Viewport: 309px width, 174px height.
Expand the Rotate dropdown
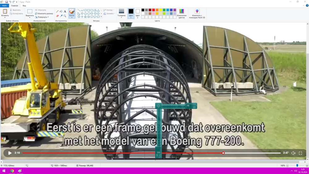[x=42, y=17]
